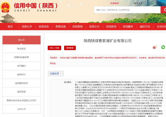Click the national emblem logo
Image resolution: width=166 pixels, height=117 pixels.
point(5,7)
